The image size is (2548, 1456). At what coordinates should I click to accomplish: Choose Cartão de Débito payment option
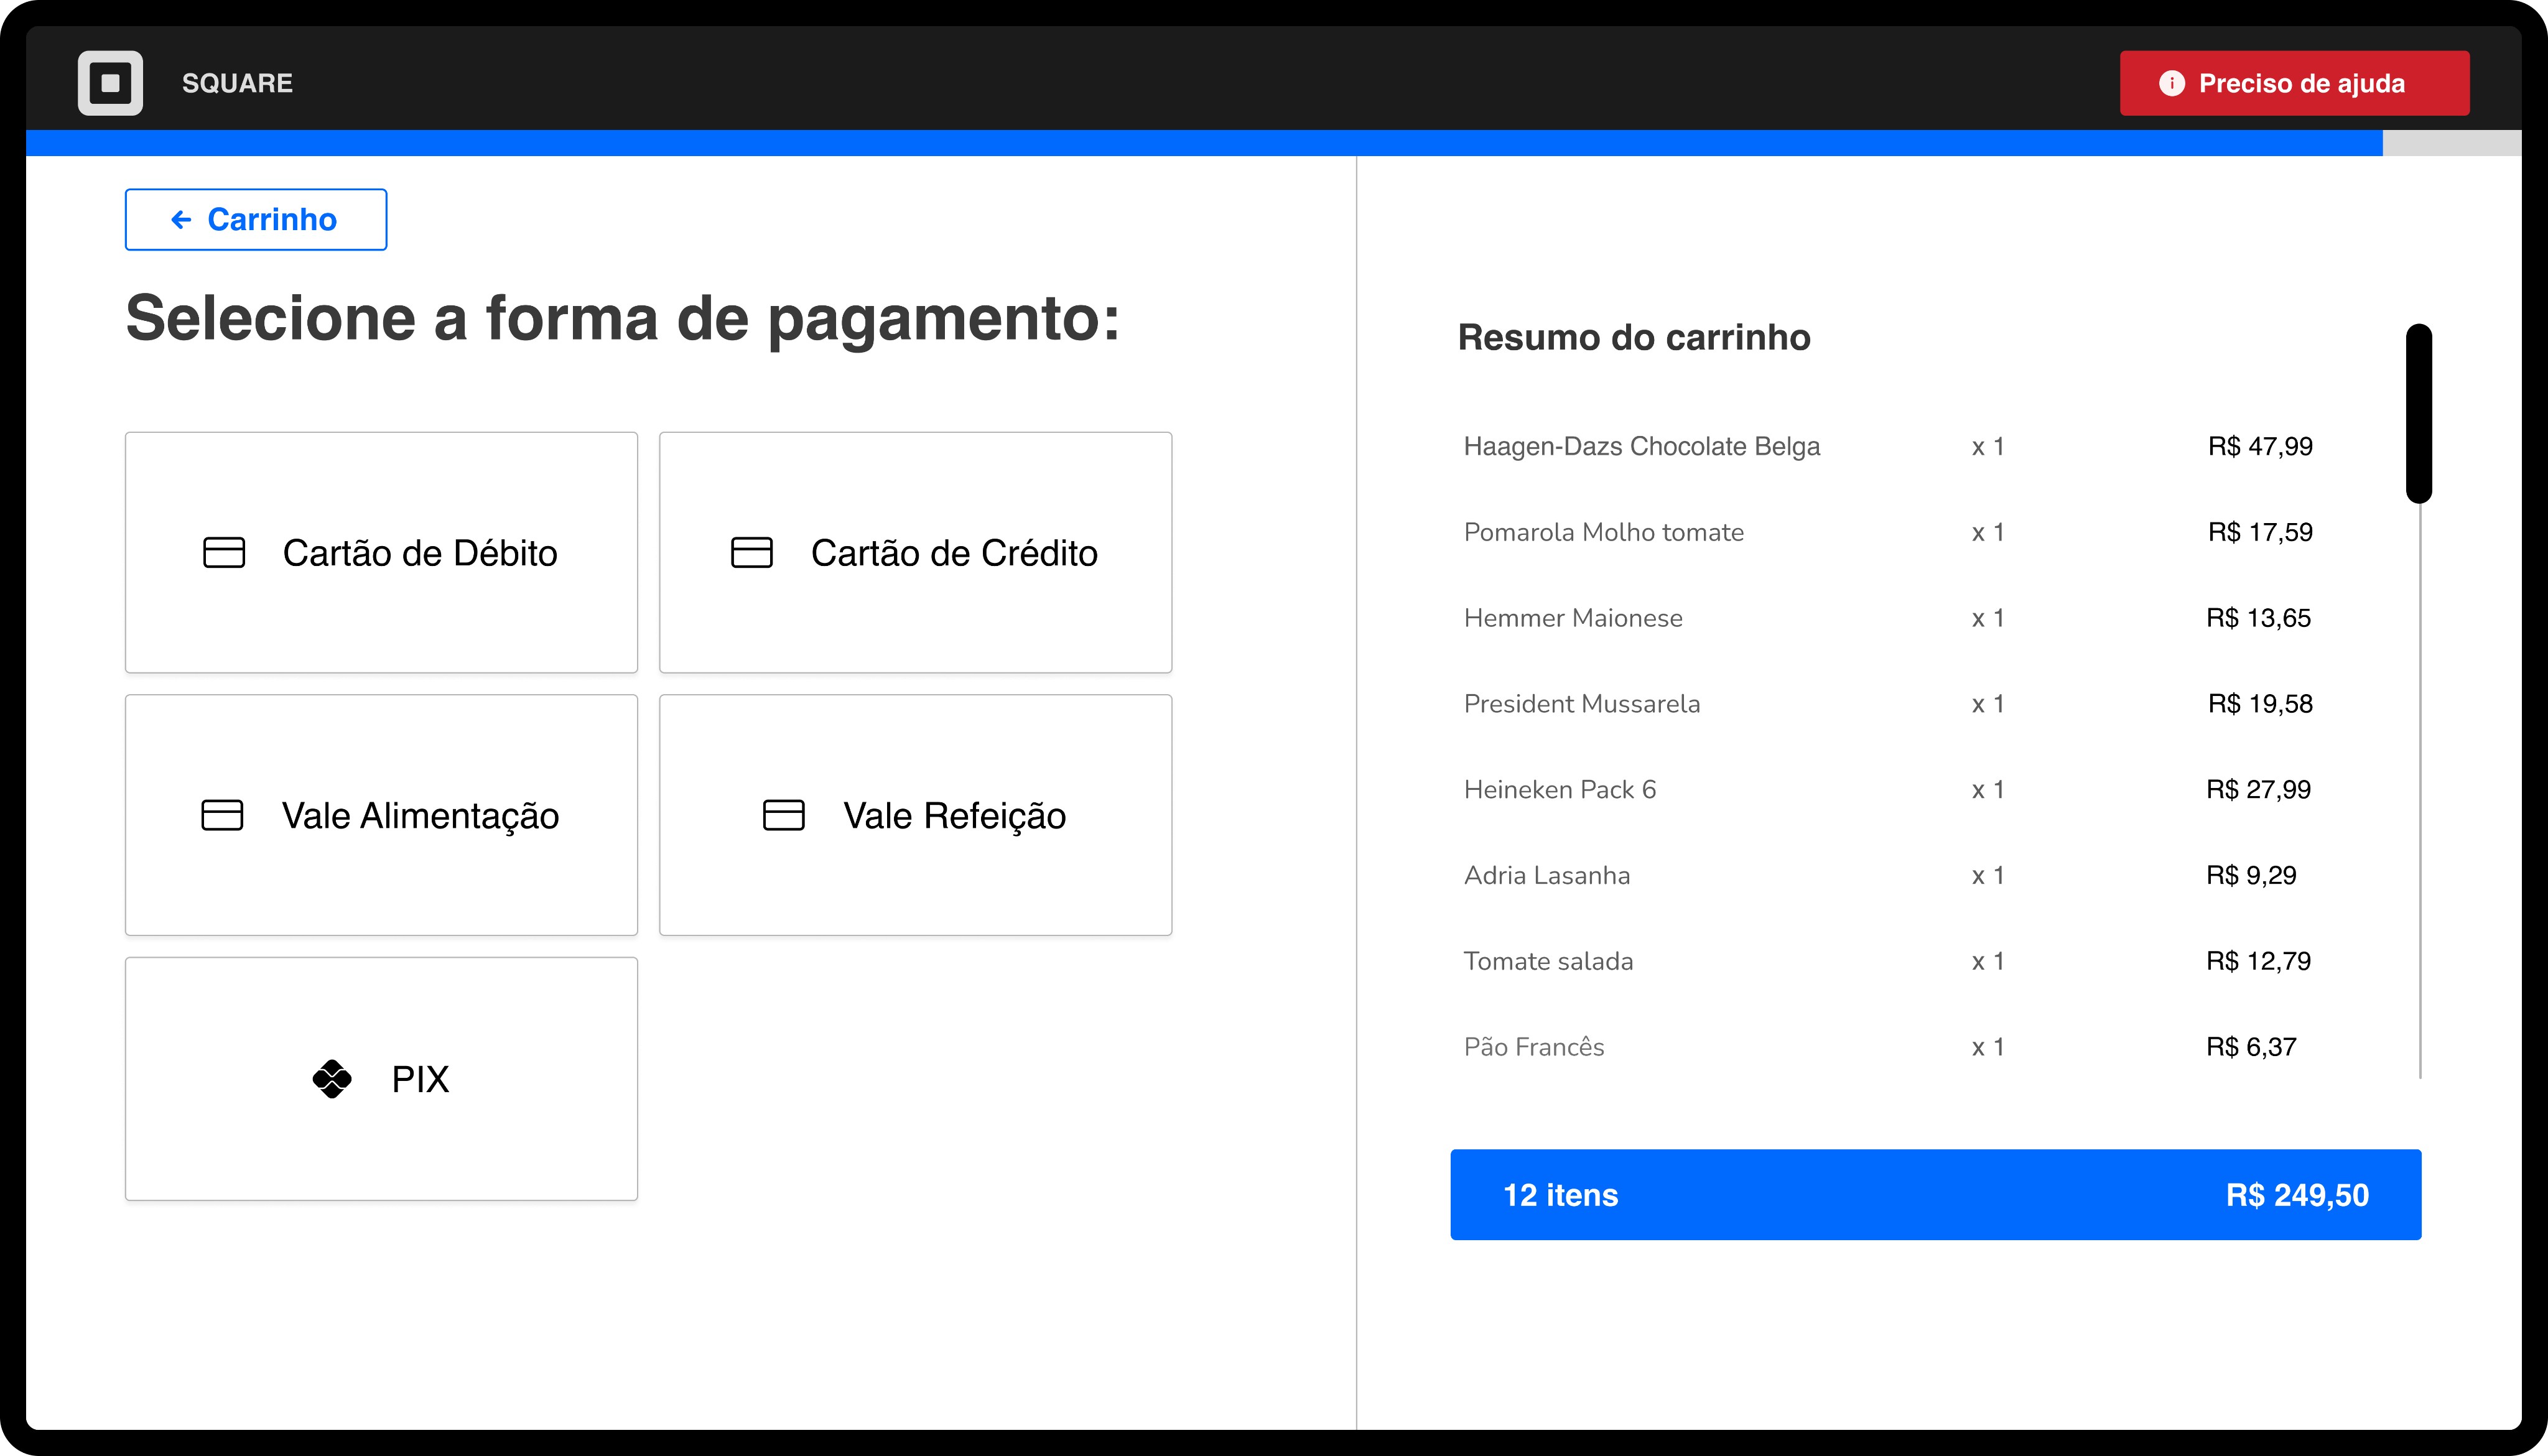click(x=381, y=552)
